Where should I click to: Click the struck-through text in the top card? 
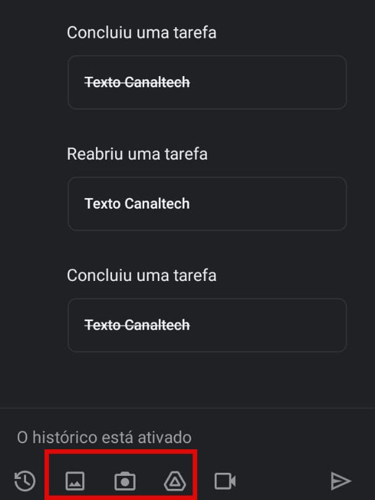pyautogui.click(x=137, y=82)
